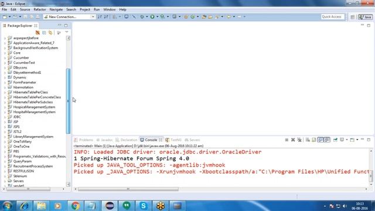Viewport: 375px width, 211px height.
Task: Click the New Java Class icon
Action: pyautogui.click(x=193, y=17)
